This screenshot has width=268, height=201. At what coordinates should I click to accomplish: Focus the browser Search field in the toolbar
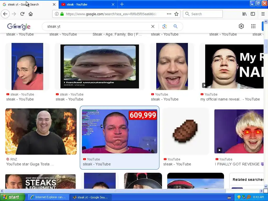tap(203, 14)
